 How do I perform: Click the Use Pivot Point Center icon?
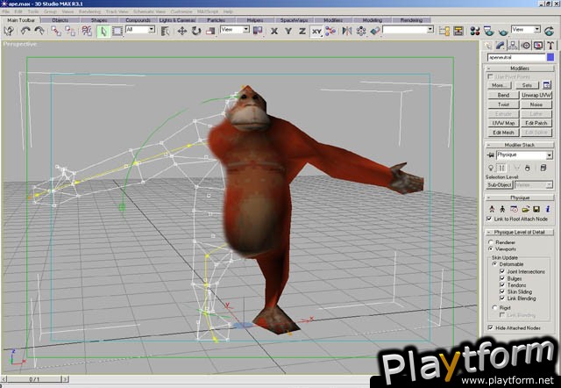258,32
